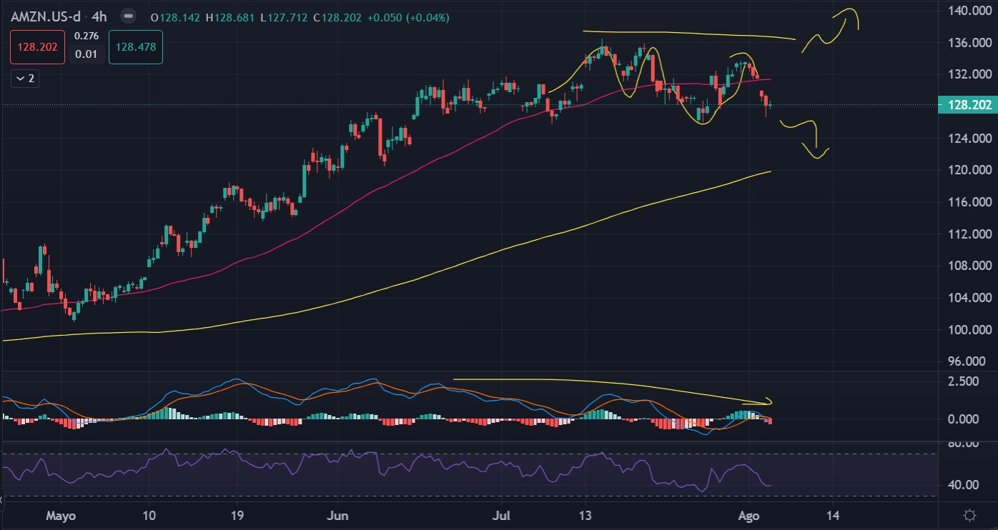Click the 13 date label on time axis

[586, 515]
